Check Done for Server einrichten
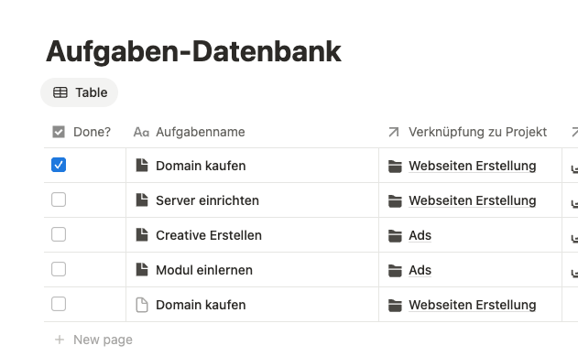Viewport: 578px width, 356px height. (59, 200)
